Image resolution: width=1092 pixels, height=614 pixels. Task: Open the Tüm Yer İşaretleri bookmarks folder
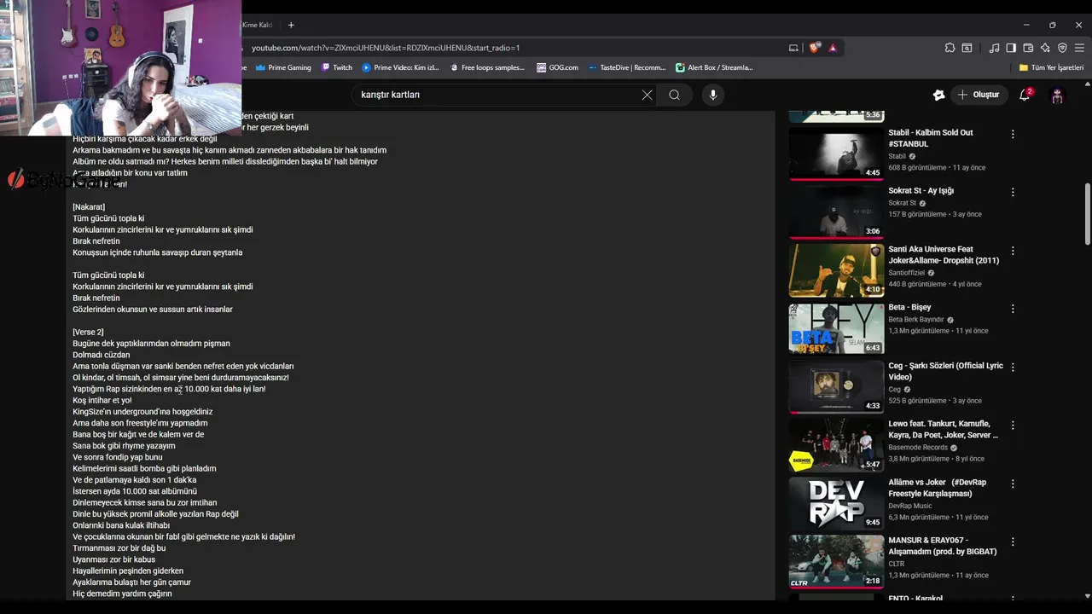pyautogui.click(x=1051, y=67)
